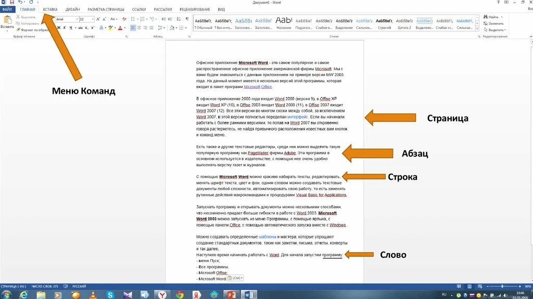
Task: Switch to the РЕЦЕНЗИРОВАНИЕ tab
Action: click(x=195, y=9)
